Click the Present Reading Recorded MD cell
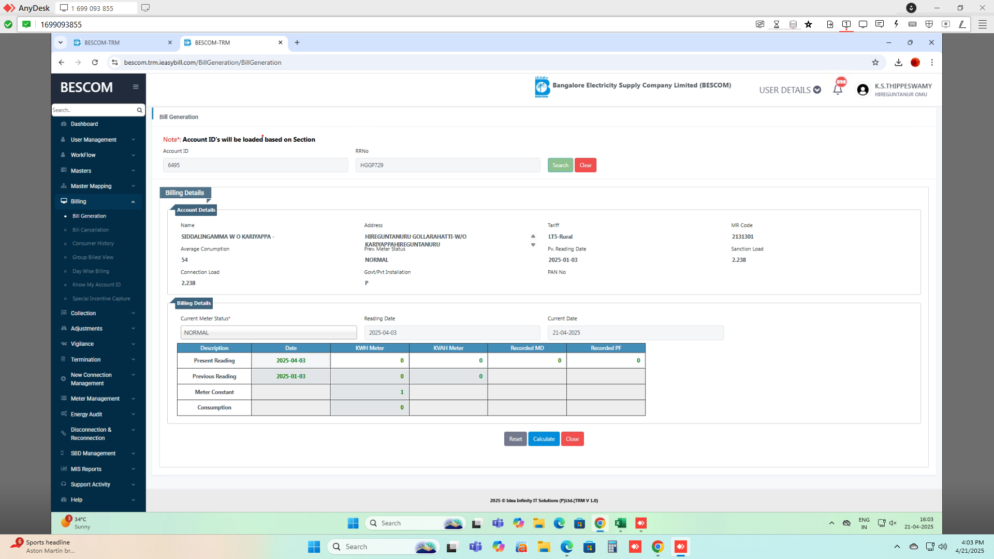Screen dimensions: 994x559 527,361
